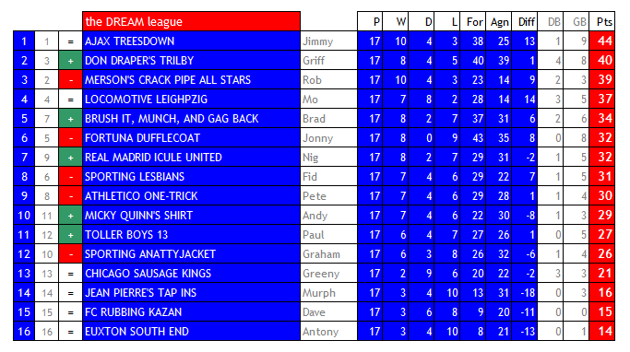630x352 pixels.
Task: Click manager name Antony
Action: 320,332
